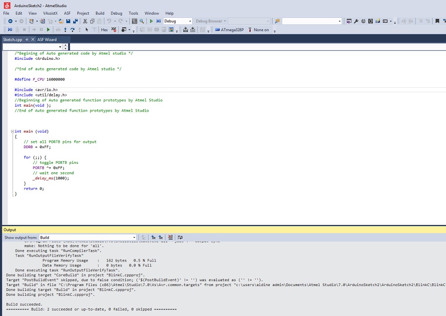Open the VAssistX menu

click(50, 13)
